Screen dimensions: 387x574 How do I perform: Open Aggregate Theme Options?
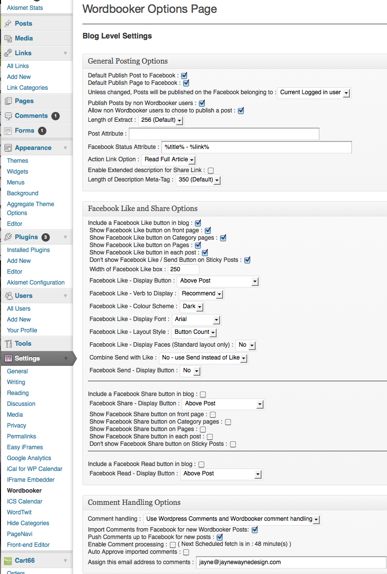[x=31, y=209]
